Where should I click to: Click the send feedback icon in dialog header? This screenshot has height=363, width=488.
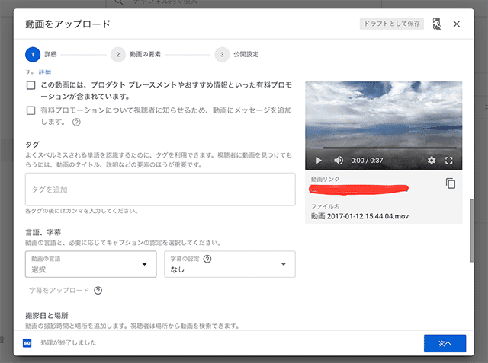pos(437,24)
